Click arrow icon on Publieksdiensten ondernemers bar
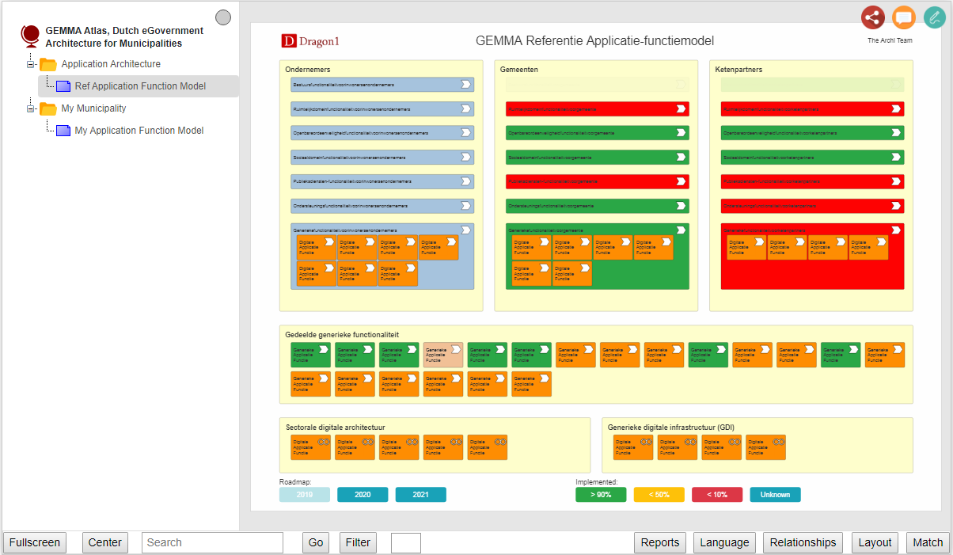Viewport: 953px width, 555px height. (x=466, y=181)
